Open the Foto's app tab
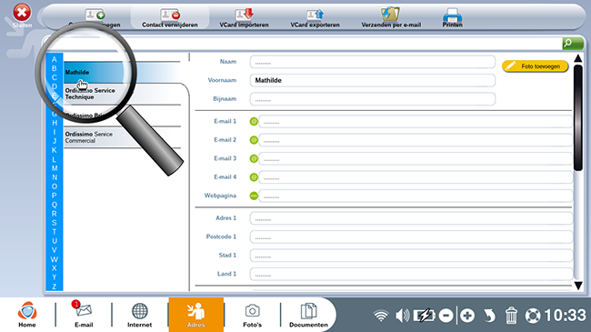591x332 pixels. [252, 315]
